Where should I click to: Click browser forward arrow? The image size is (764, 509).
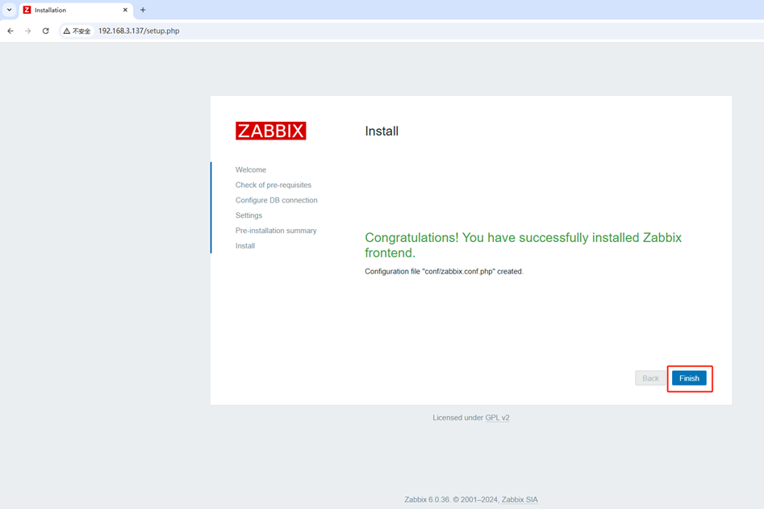coord(27,31)
